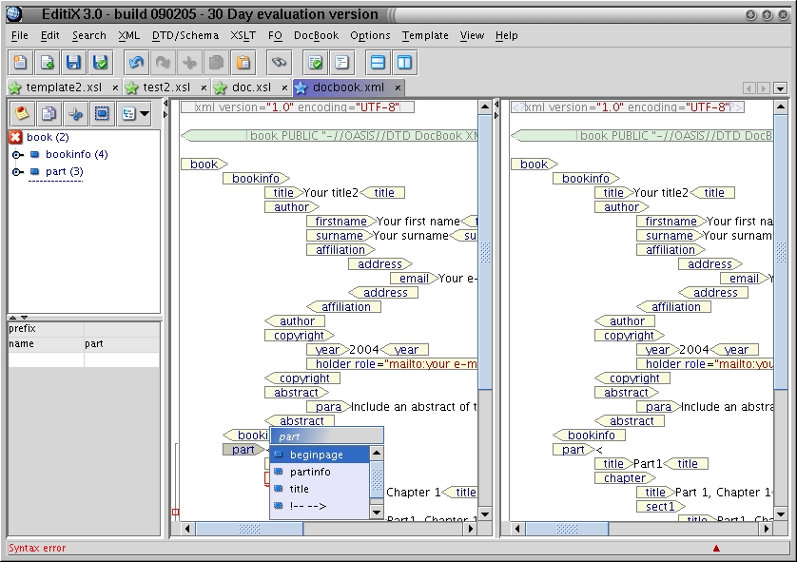Switch to the test2.xsl tab
The width and height of the screenshot is (797, 562).
(x=166, y=87)
